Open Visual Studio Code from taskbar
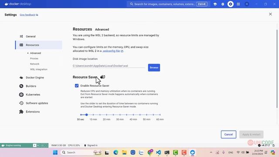The width and height of the screenshot is (279, 157). 158,152
